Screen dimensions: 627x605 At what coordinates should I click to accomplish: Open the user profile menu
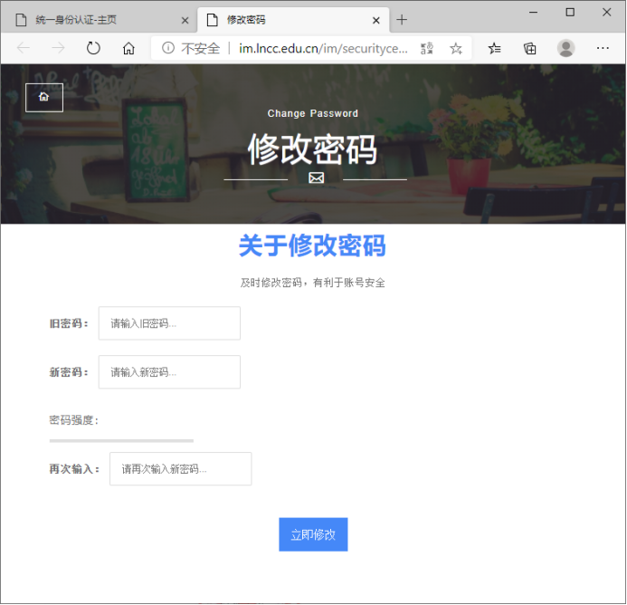point(566,48)
